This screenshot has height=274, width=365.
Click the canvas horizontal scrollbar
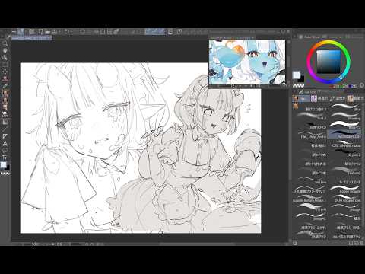(198, 244)
